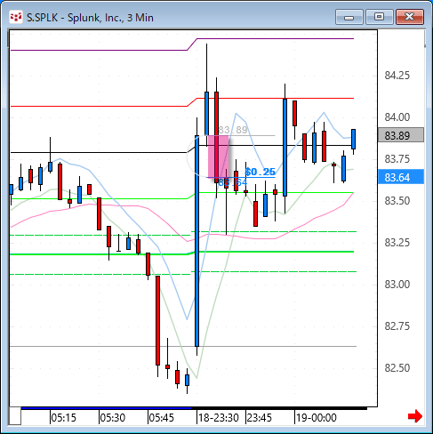Viewport: 433px width, 434px height.
Task: Click the 83.75 price axis label
Action: click(x=397, y=159)
